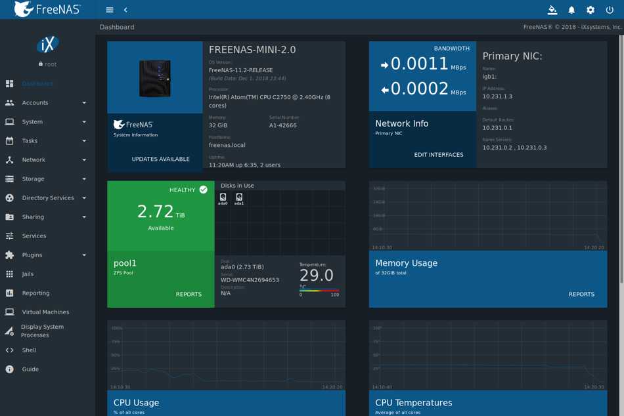Select the ada0 disk icon
The image size is (624, 416).
(x=223, y=198)
